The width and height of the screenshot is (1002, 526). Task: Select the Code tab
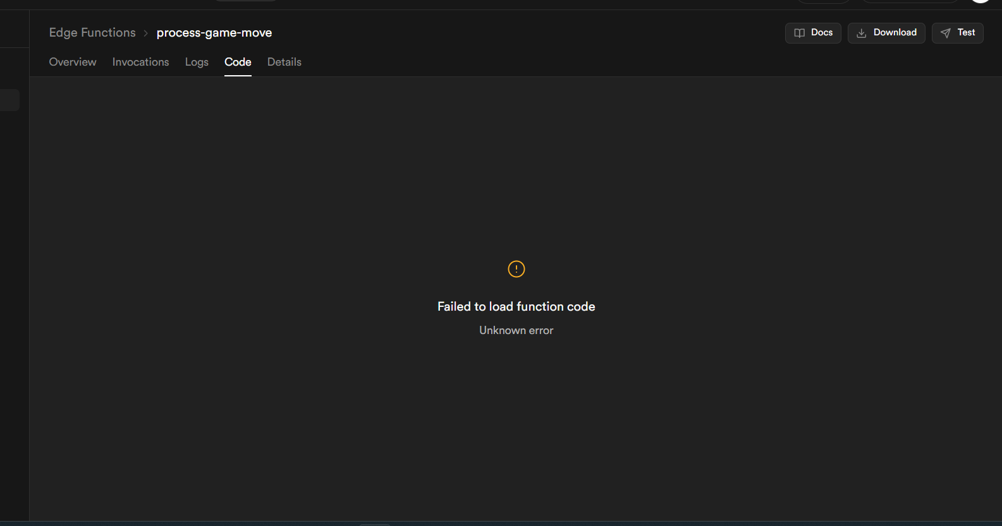pyautogui.click(x=238, y=62)
